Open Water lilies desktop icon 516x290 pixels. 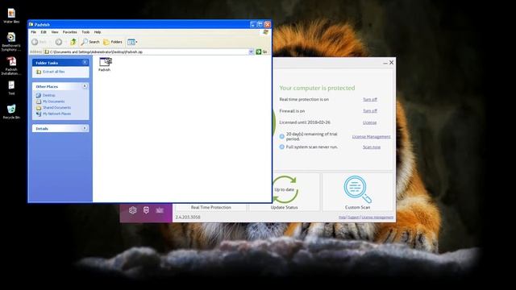click(x=11, y=15)
